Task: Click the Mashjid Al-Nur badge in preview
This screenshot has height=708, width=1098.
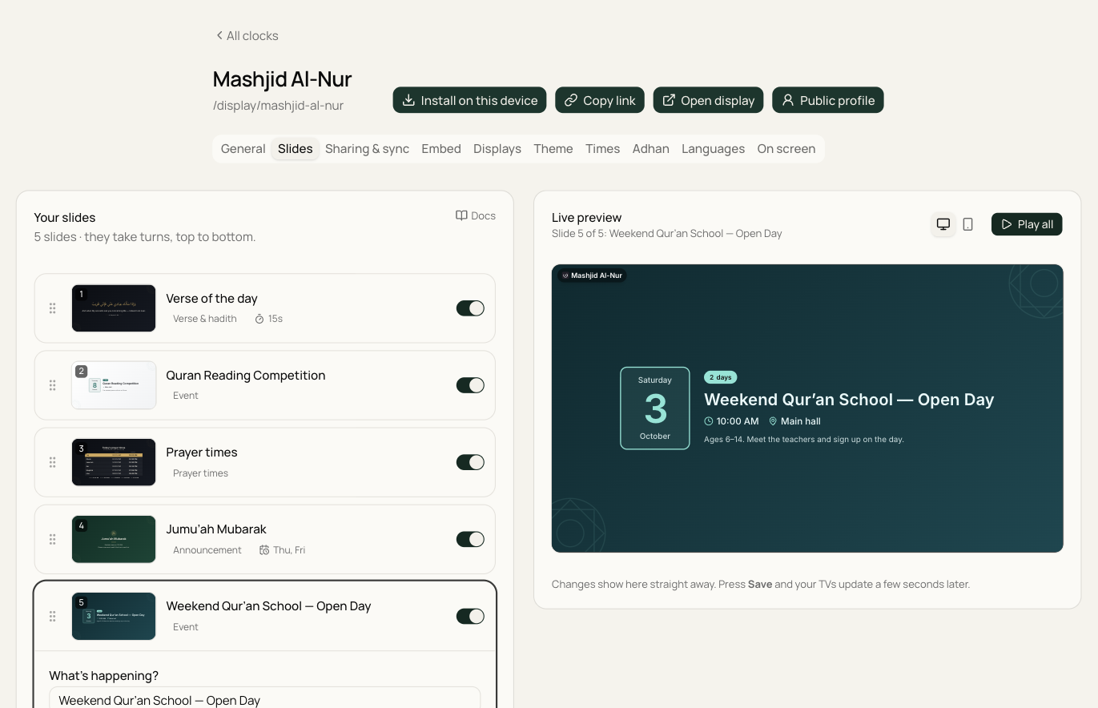Action: click(x=592, y=276)
